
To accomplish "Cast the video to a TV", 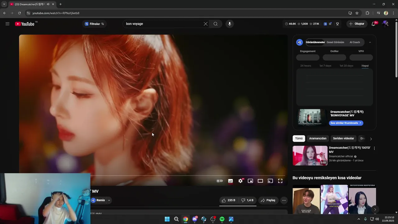I will coord(270,181).
